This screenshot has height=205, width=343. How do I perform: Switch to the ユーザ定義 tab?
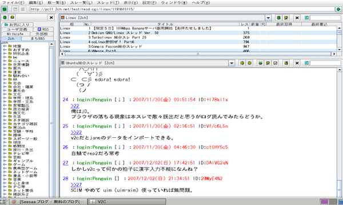pos(17,29)
